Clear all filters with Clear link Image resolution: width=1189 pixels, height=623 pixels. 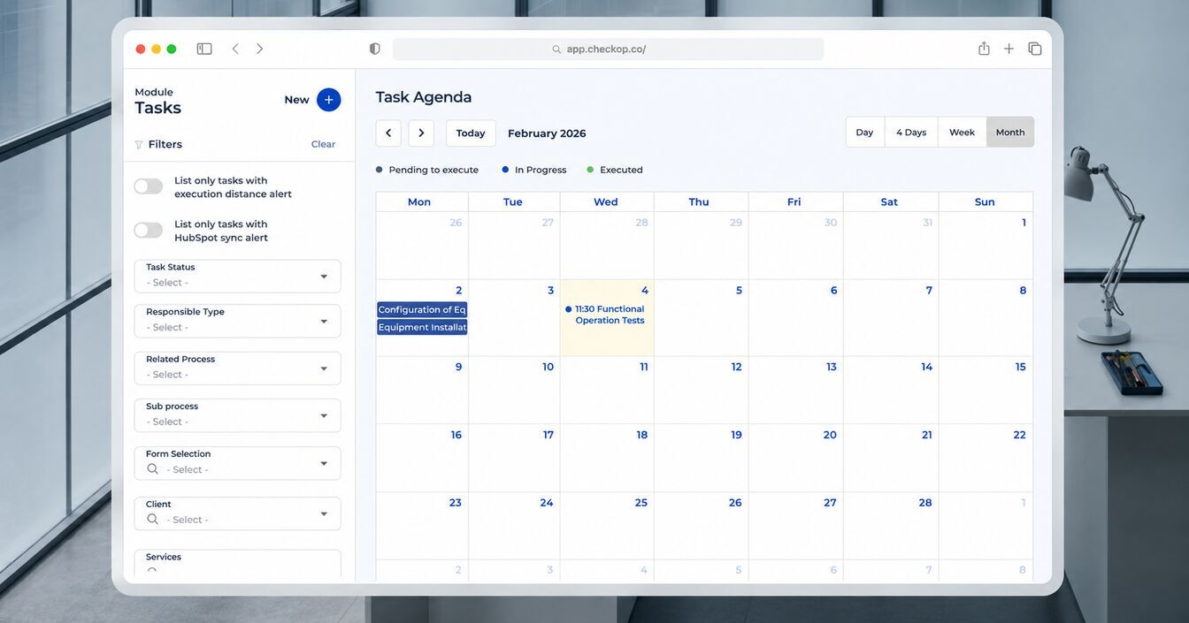point(323,144)
